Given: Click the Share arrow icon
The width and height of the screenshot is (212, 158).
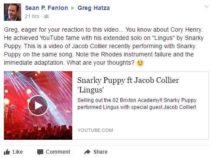Looking at the screenshot, I should 87,152.
